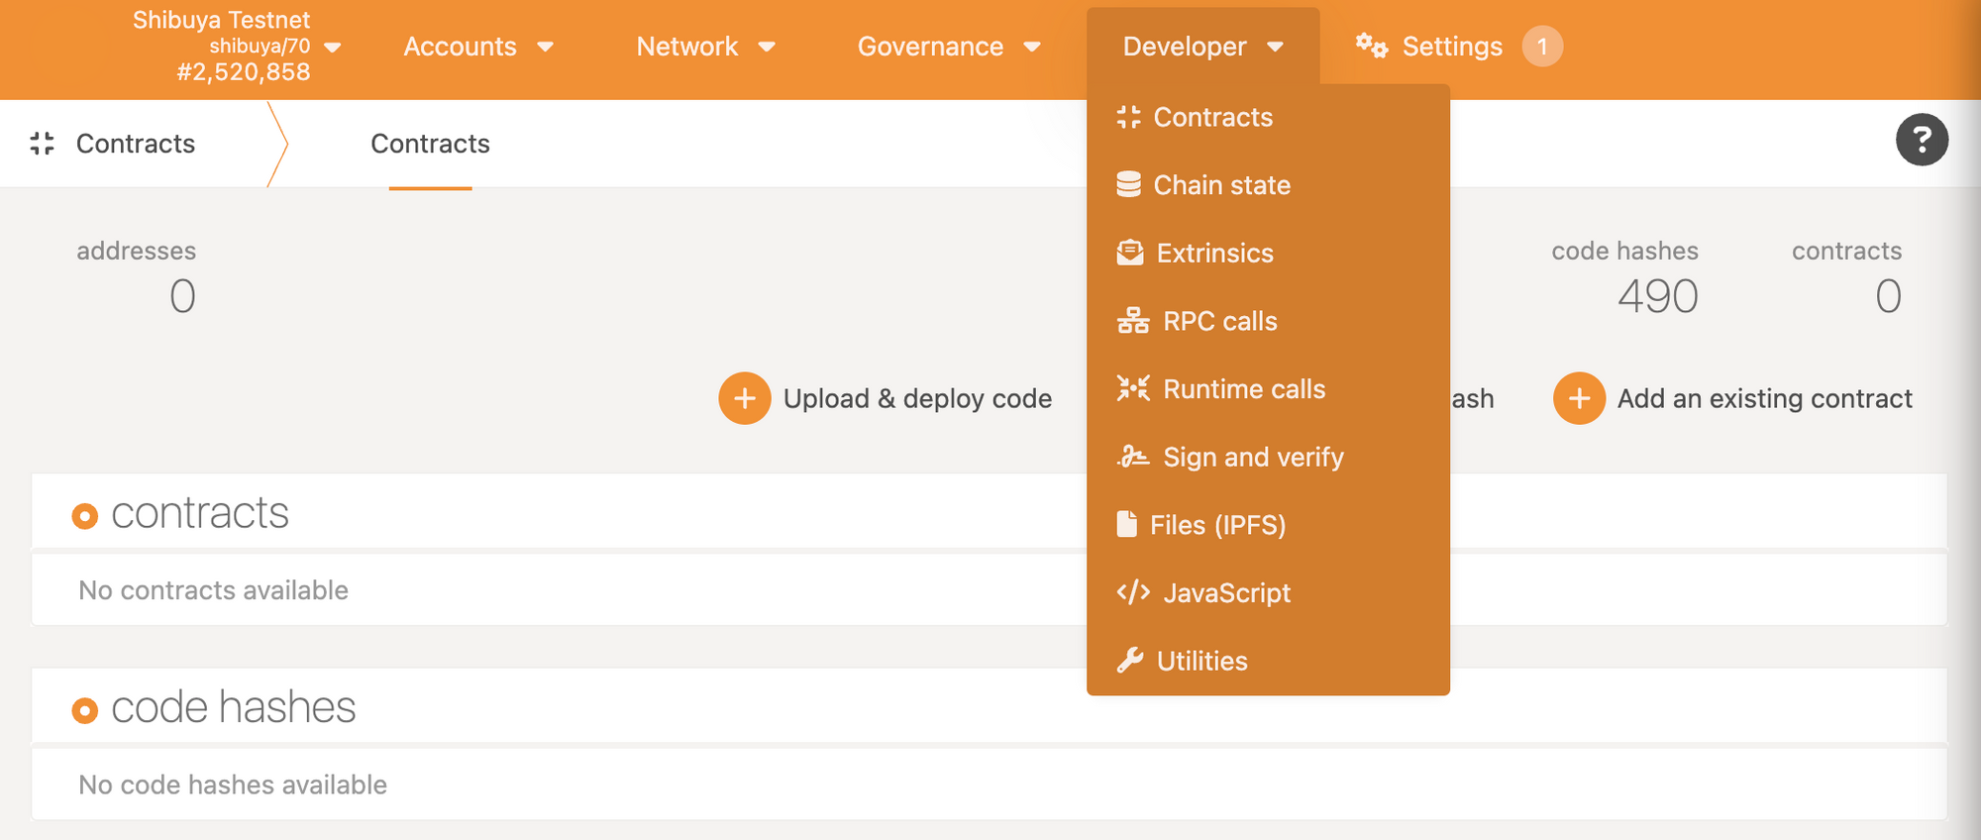
Task: Click Upload & deploy code button
Action: pos(886,398)
